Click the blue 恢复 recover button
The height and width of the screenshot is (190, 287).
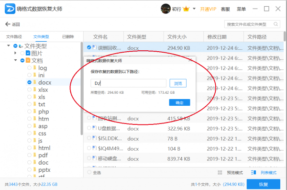(264, 184)
